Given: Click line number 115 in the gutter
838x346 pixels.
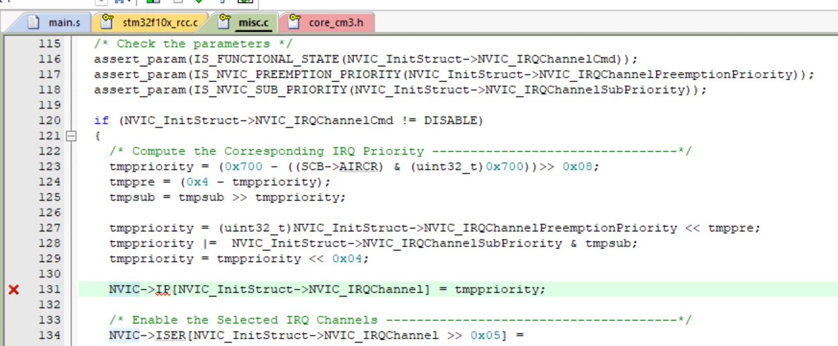Looking at the screenshot, I should [50, 43].
